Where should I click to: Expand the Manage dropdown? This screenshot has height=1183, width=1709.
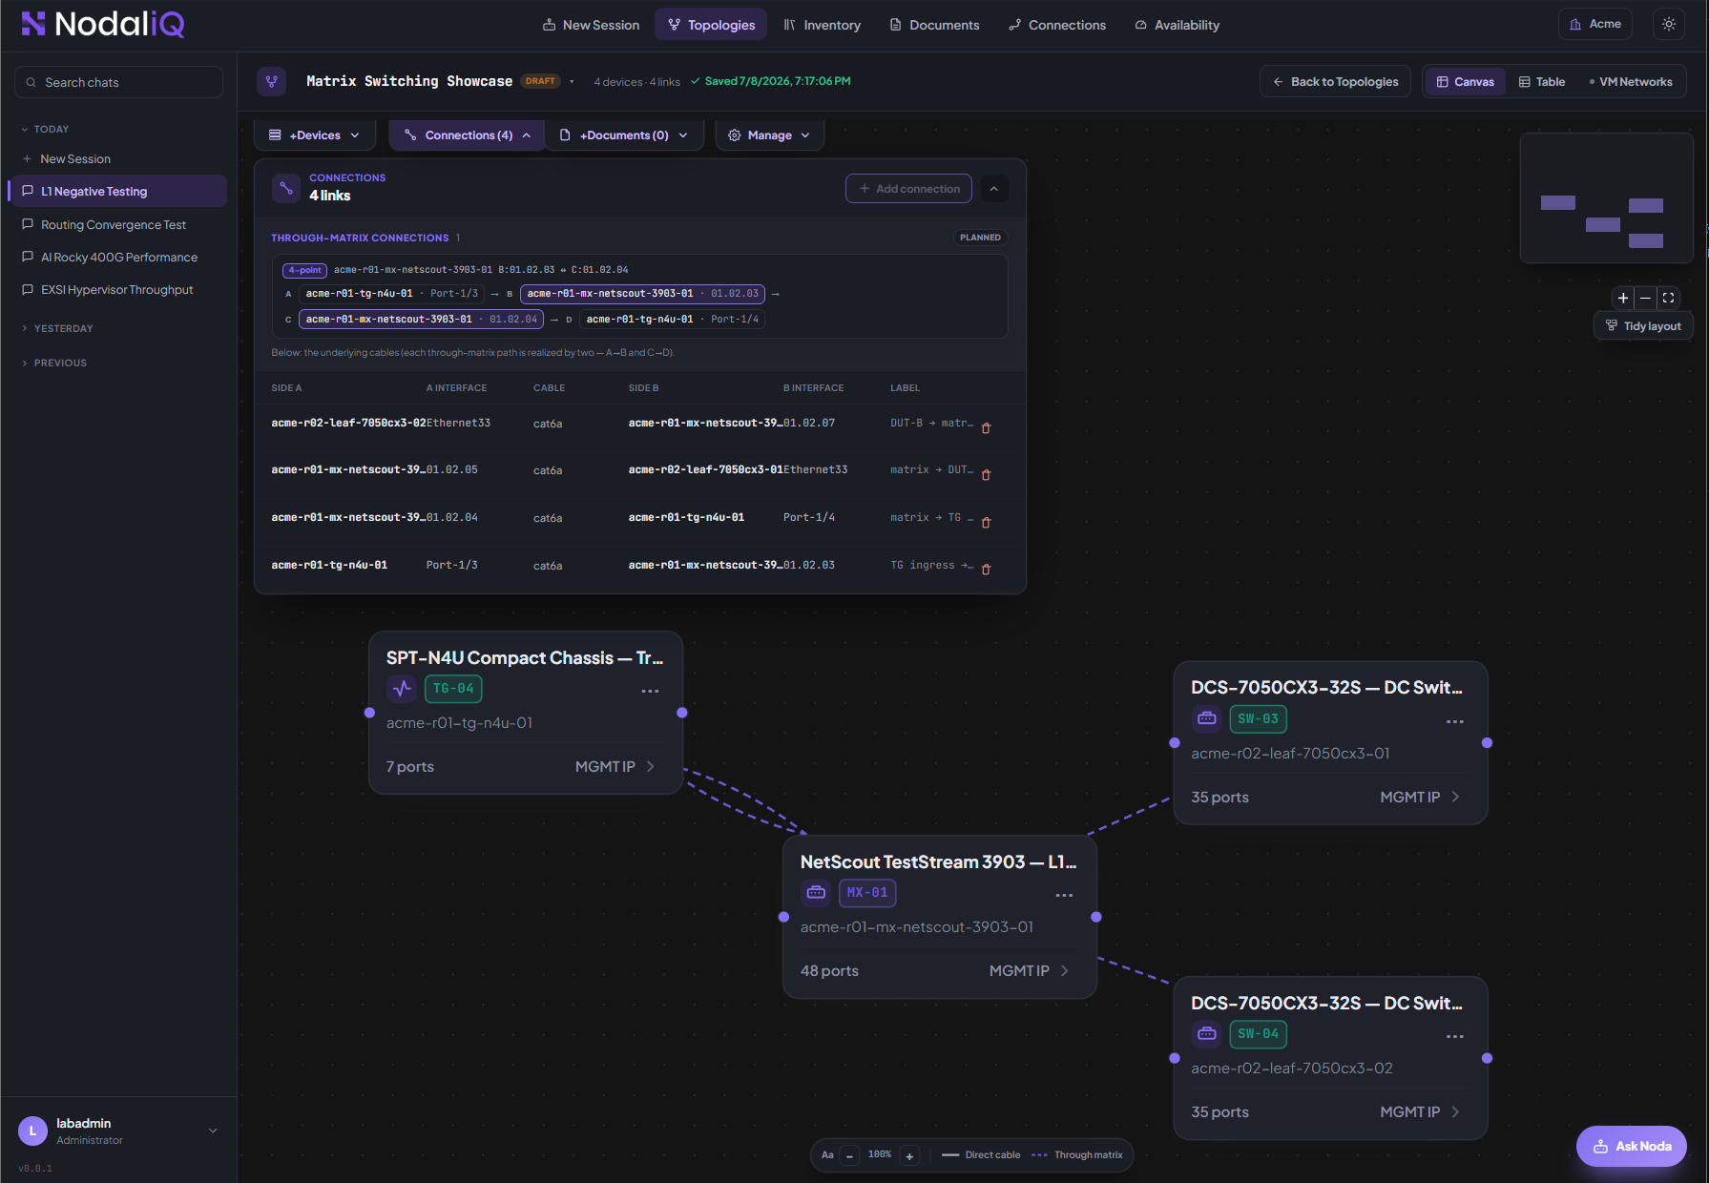pyautogui.click(x=769, y=135)
